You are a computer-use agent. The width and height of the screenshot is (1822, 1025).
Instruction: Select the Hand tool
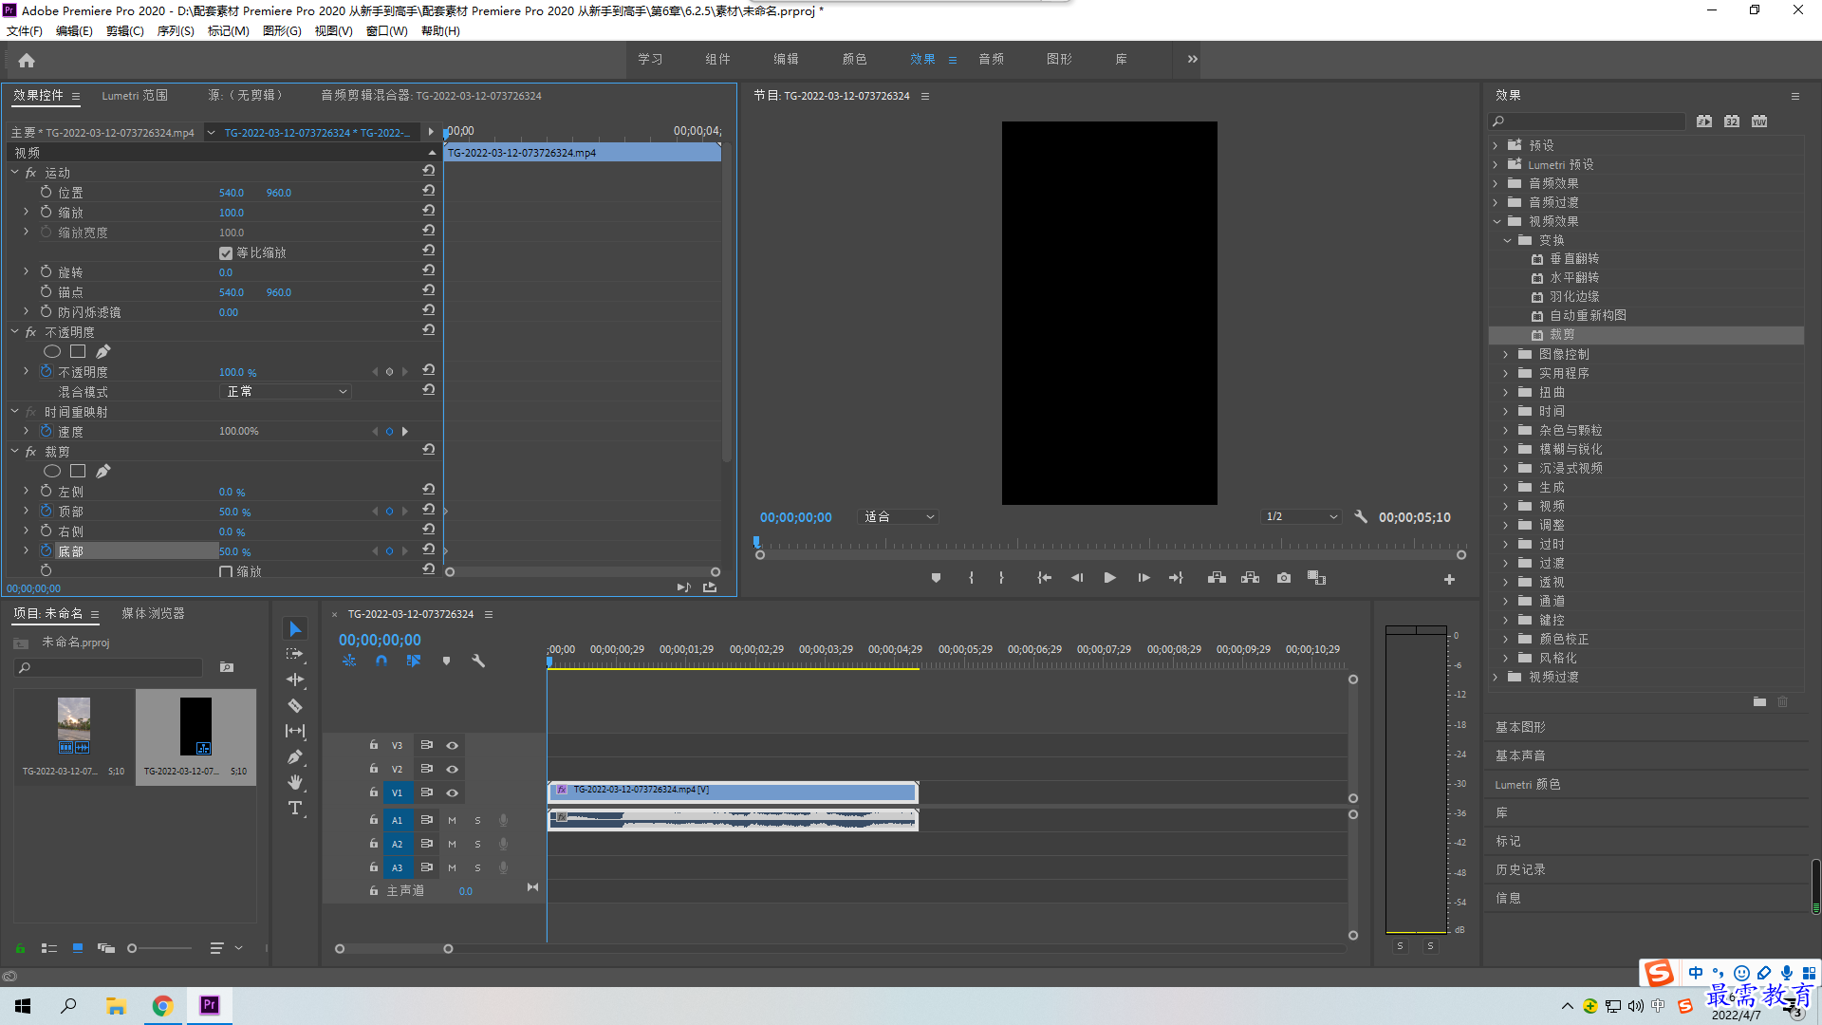[295, 782]
